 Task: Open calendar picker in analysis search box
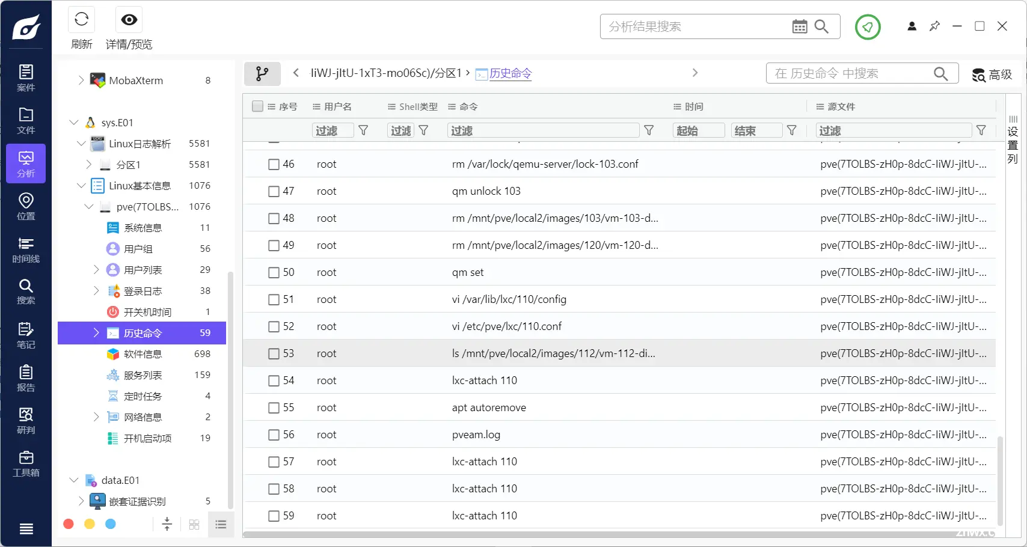(x=800, y=26)
